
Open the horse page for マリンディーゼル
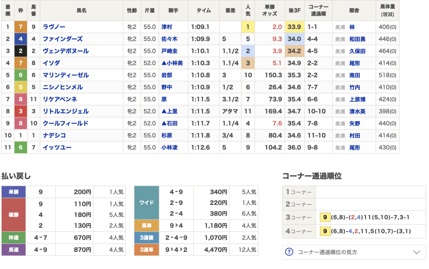(66, 75)
